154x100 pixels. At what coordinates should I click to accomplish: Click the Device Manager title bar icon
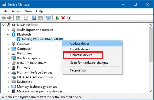(4, 4)
